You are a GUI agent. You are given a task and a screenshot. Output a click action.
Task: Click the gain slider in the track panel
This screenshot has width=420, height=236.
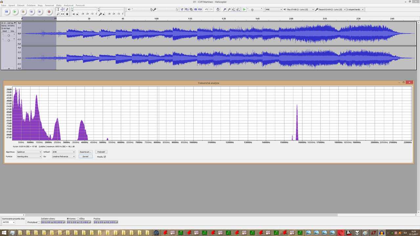click(x=9, y=35)
